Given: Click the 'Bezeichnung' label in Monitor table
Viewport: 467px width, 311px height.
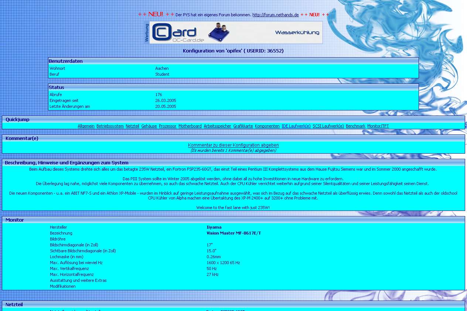Looking at the screenshot, I should pyautogui.click(x=61, y=233).
